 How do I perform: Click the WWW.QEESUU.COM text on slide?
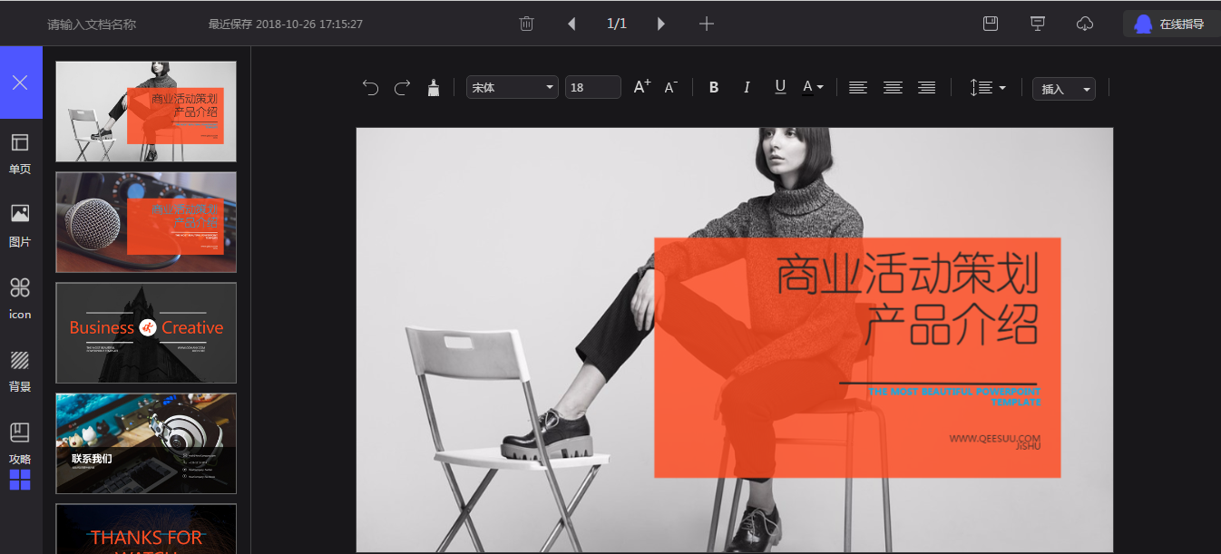point(995,438)
